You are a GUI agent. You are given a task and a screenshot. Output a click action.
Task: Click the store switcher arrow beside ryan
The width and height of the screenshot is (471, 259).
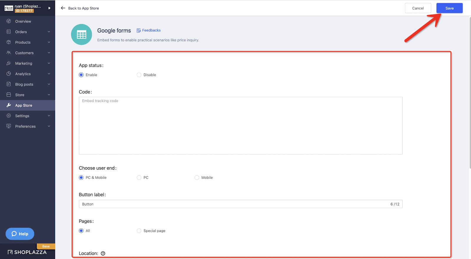(x=49, y=8)
